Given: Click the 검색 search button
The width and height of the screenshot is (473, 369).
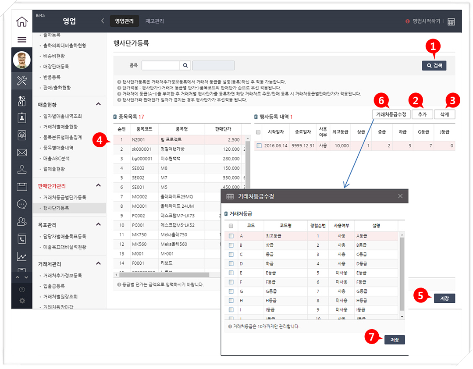Looking at the screenshot, I should pyautogui.click(x=434, y=66).
